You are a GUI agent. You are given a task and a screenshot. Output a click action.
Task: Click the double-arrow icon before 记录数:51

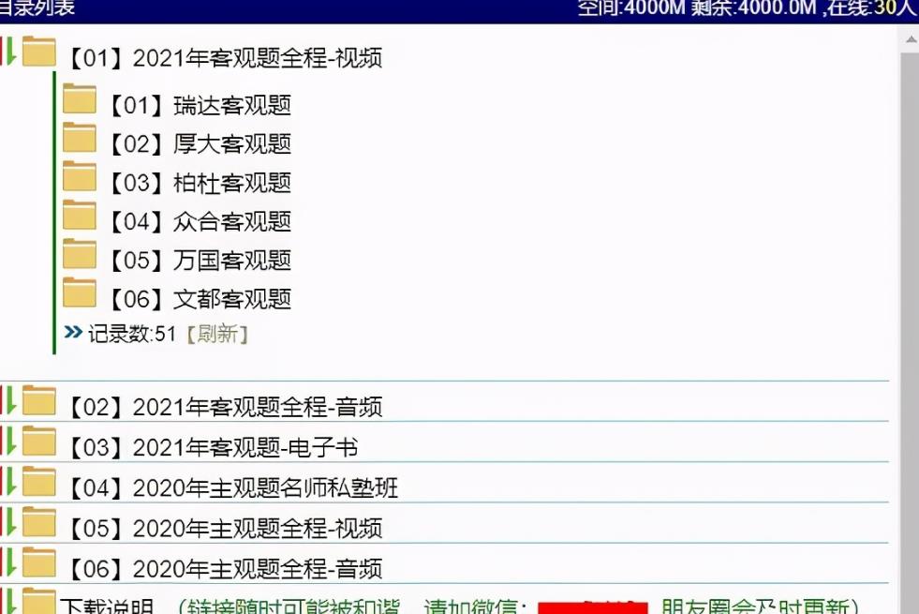pos(73,333)
